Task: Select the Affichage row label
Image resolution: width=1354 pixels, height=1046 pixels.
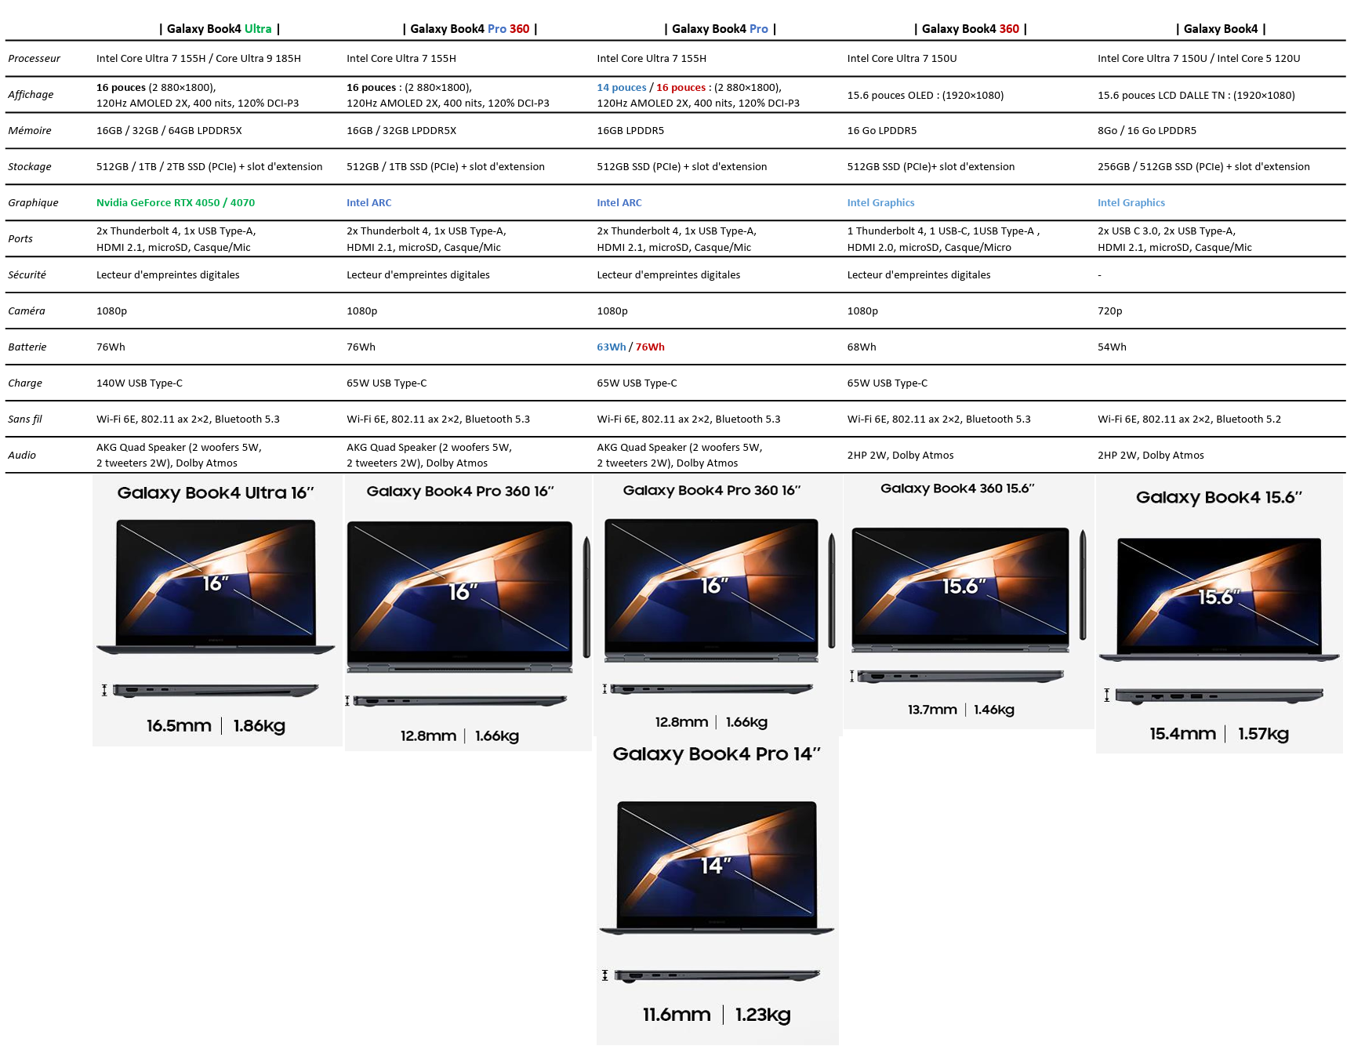Action: (31, 95)
